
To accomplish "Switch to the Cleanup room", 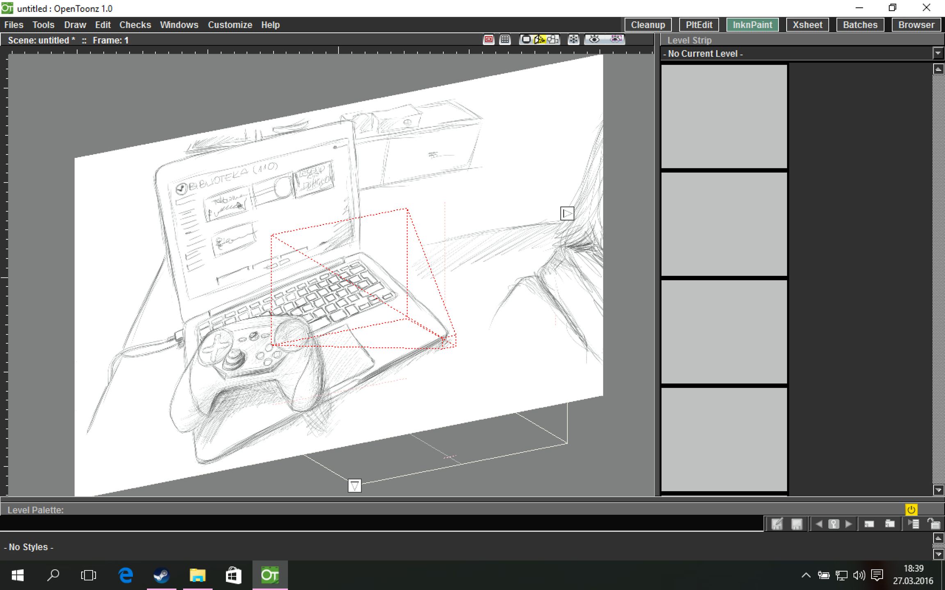I will (648, 25).
